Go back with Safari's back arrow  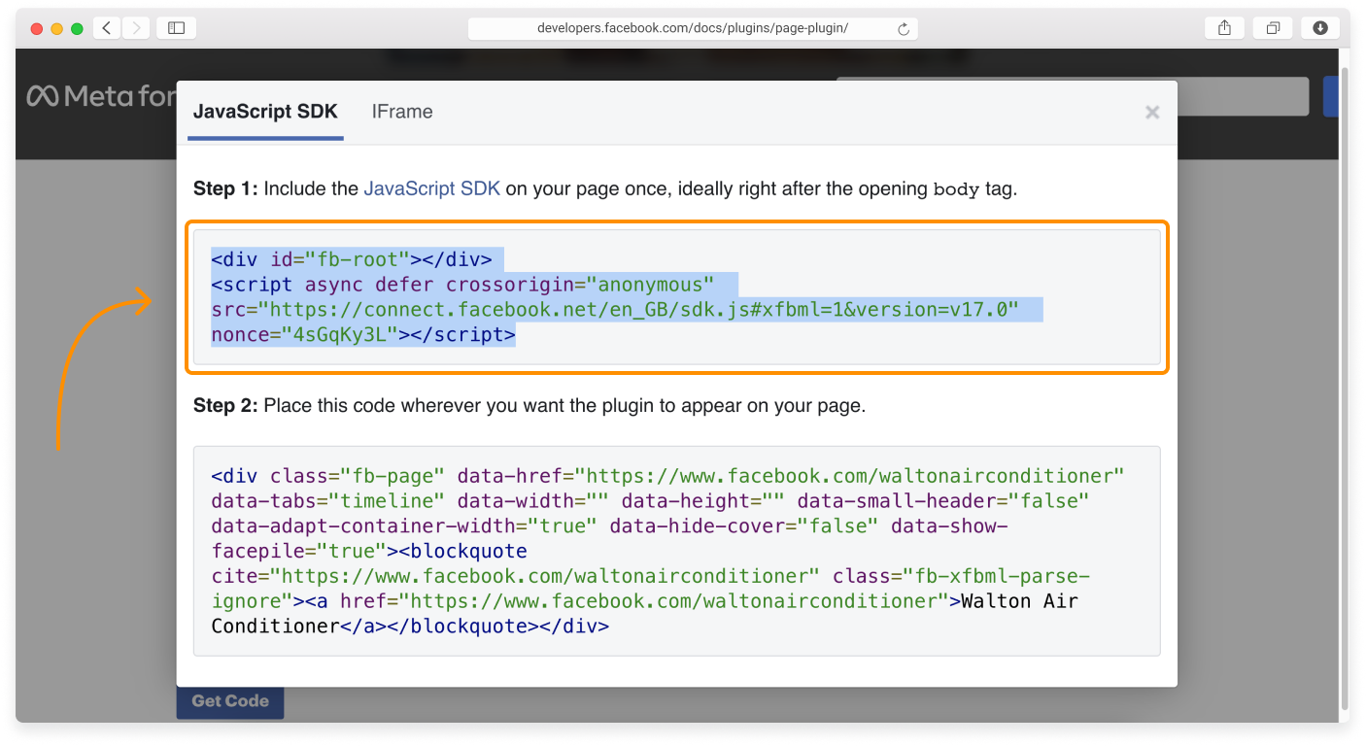click(x=106, y=28)
